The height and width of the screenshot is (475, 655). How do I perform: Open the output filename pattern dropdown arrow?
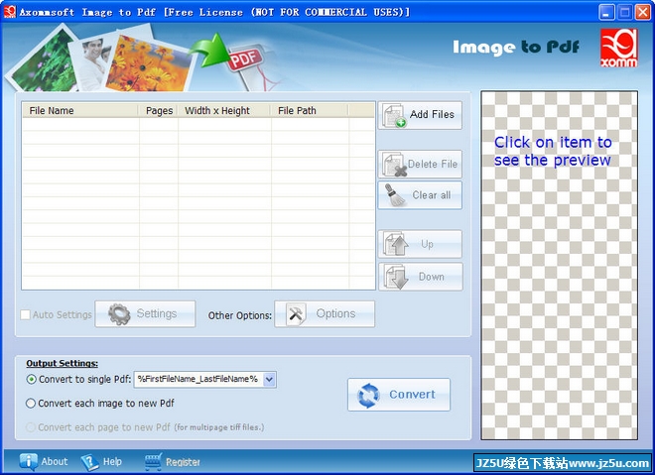[x=269, y=380]
